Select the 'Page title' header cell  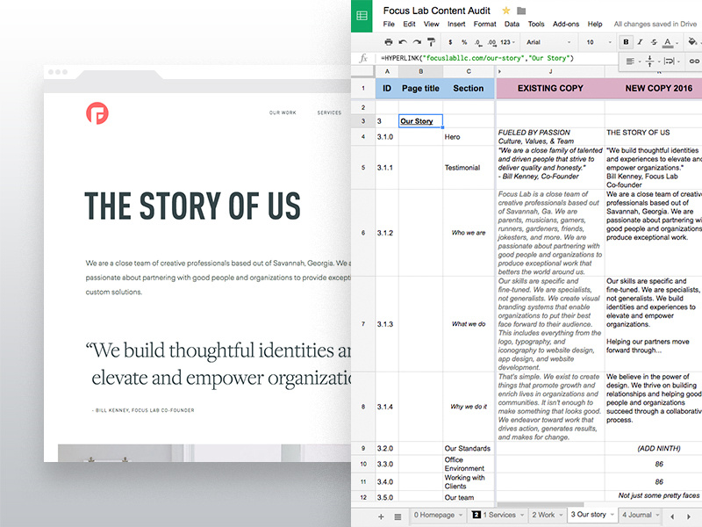pos(421,89)
